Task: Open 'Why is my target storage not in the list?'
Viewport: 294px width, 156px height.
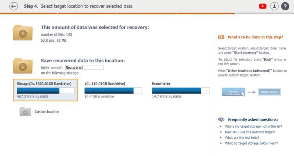Action: (x=253, y=126)
